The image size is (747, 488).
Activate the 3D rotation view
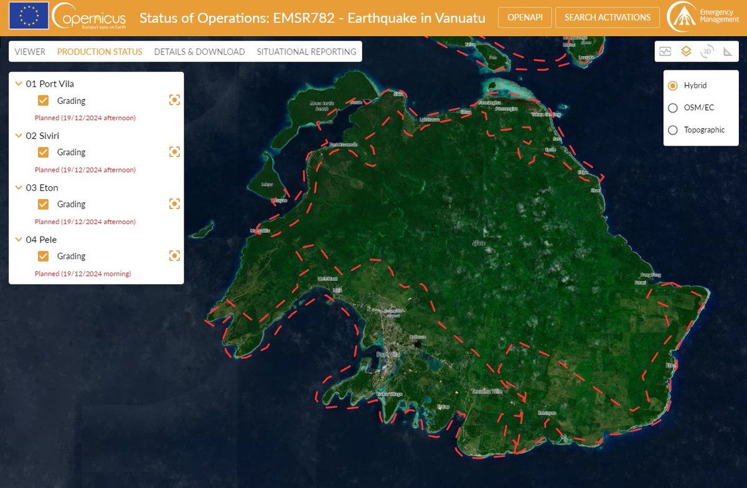click(707, 51)
